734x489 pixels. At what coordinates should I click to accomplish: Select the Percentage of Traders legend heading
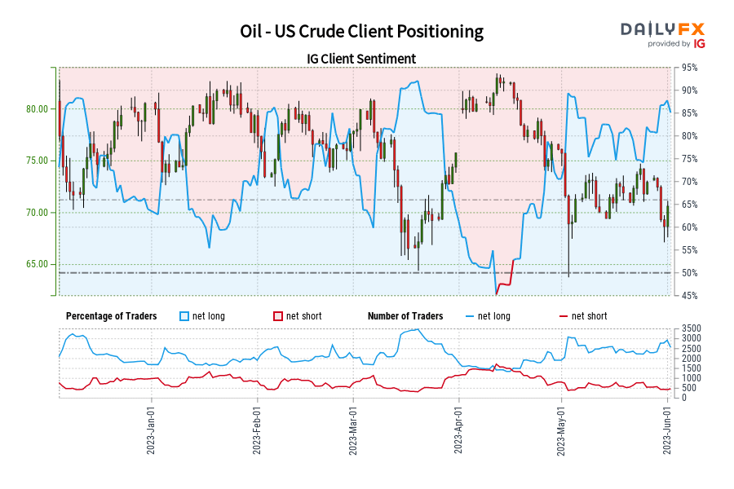point(111,316)
